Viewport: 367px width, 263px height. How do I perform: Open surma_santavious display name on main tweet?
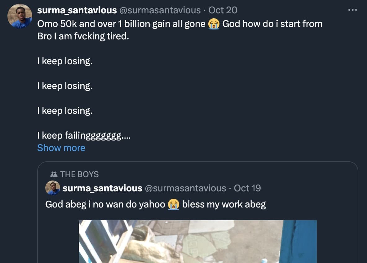click(77, 10)
